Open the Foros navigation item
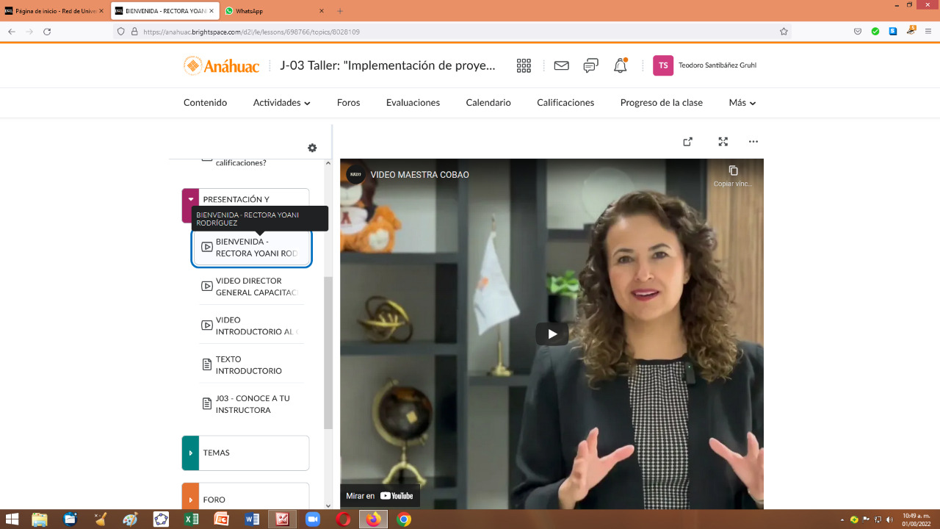The width and height of the screenshot is (940, 529). point(348,103)
